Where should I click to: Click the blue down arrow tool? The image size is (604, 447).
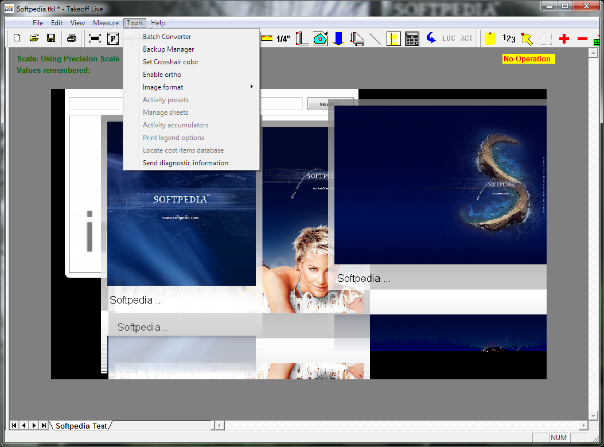click(x=338, y=38)
